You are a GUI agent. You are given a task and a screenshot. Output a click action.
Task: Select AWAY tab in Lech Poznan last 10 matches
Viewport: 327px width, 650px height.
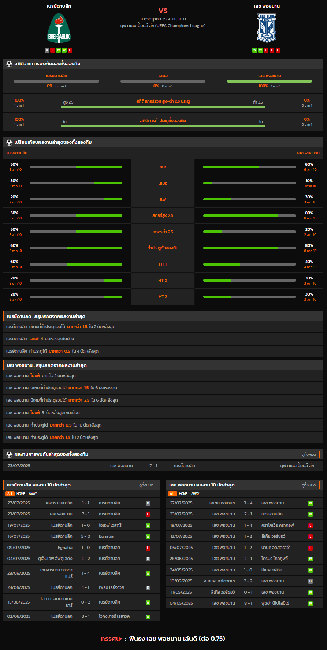(195, 494)
